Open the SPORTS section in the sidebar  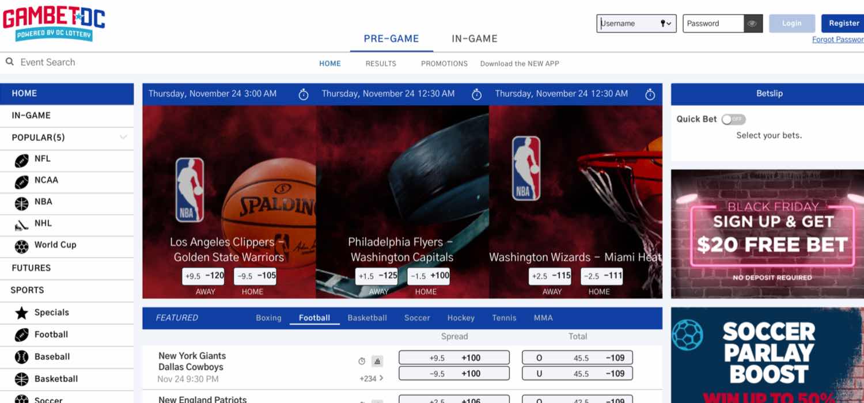pyautogui.click(x=67, y=290)
